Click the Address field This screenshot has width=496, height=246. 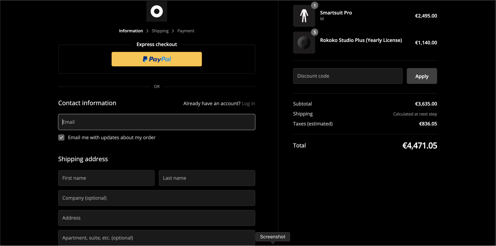(157, 218)
